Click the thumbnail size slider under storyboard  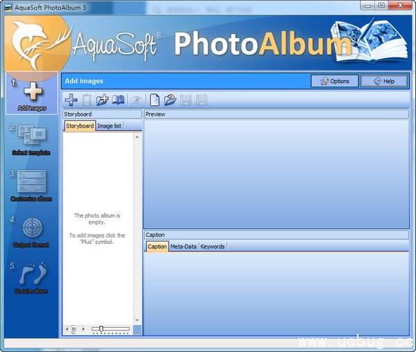click(x=102, y=328)
